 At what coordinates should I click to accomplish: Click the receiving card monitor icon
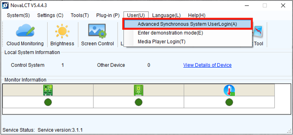[48, 90]
